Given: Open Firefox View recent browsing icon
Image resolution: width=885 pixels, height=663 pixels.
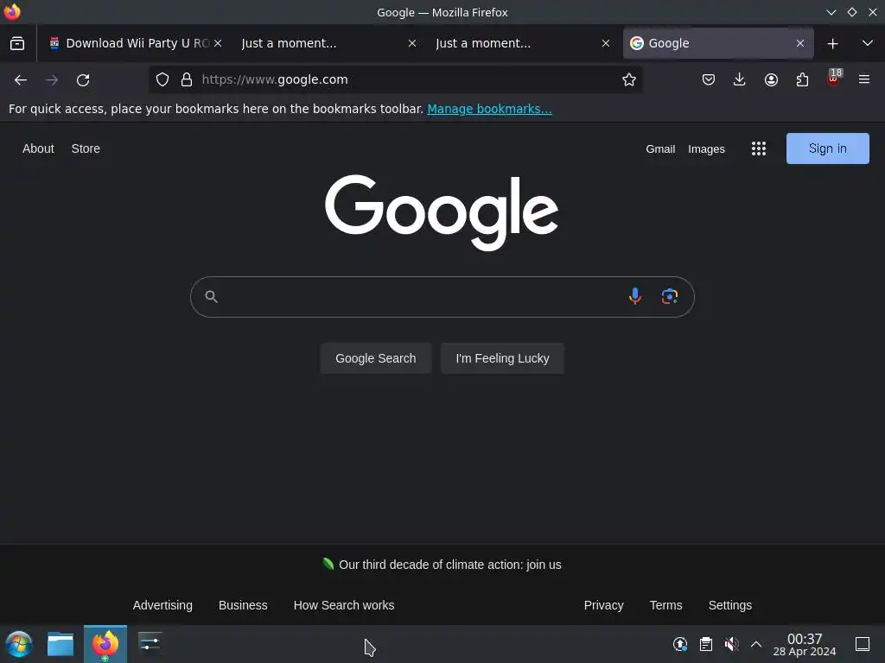Looking at the screenshot, I should pos(17,43).
